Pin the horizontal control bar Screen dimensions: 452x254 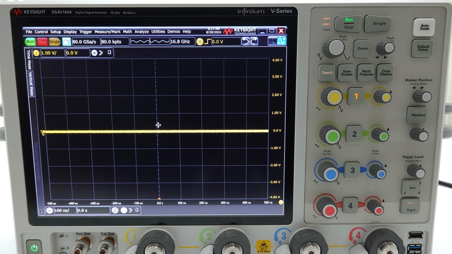click(x=137, y=210)
